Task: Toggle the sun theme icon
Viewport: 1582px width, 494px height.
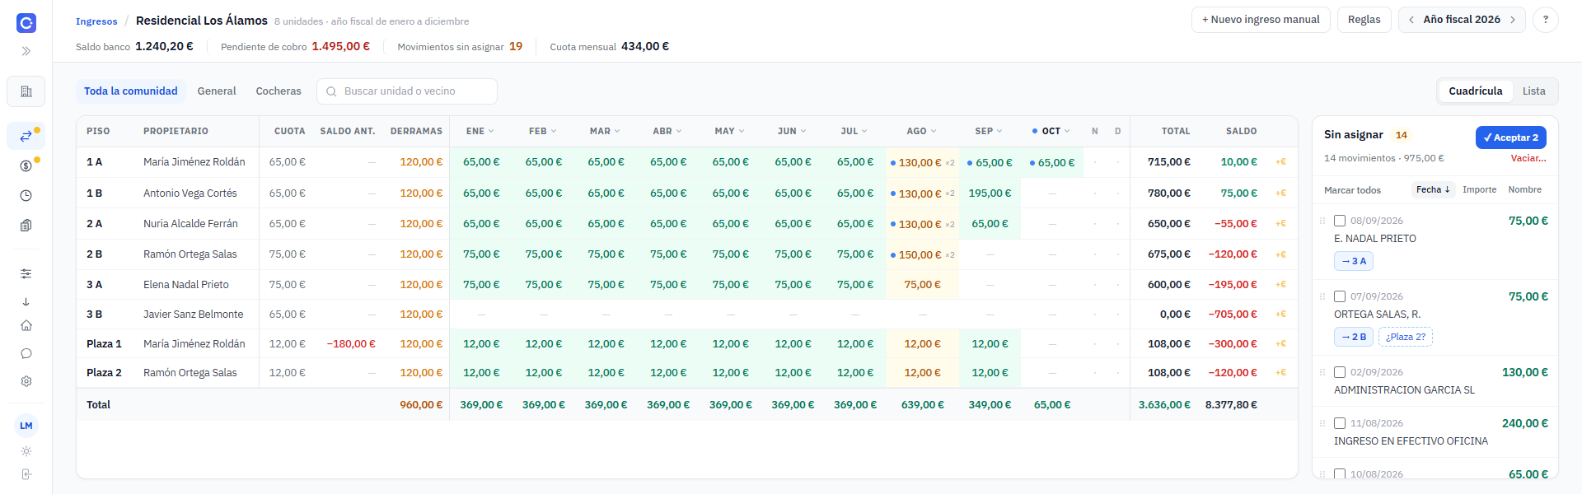Action: coord(26,451)
